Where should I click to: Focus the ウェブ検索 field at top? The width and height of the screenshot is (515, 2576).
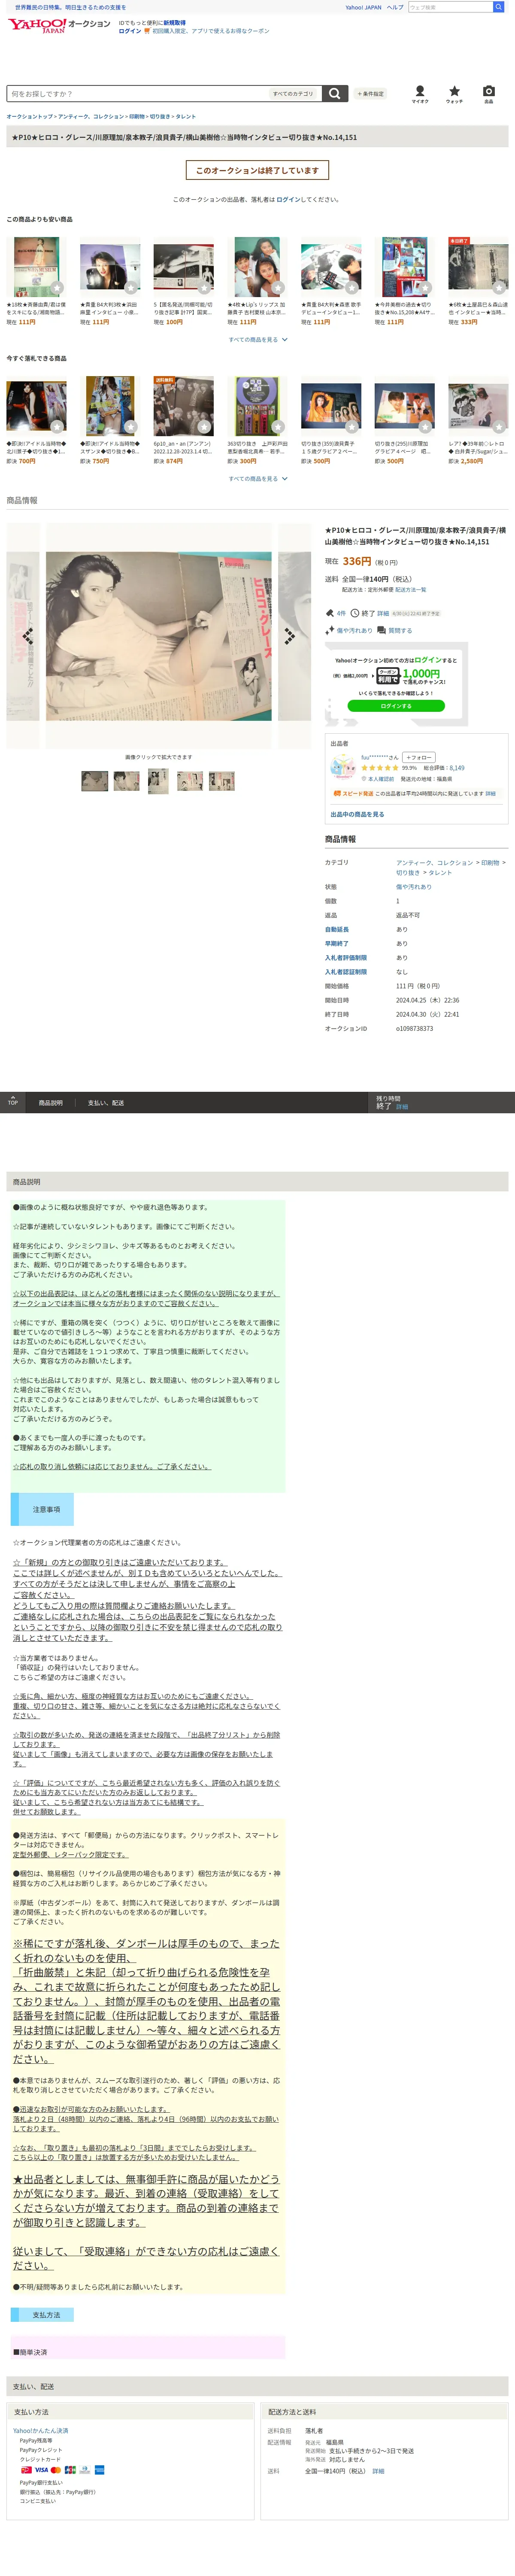[450, 7]
